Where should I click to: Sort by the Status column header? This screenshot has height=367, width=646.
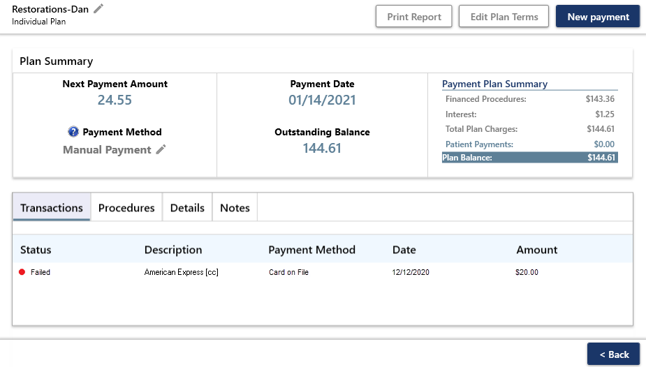(x=36, y=250)
